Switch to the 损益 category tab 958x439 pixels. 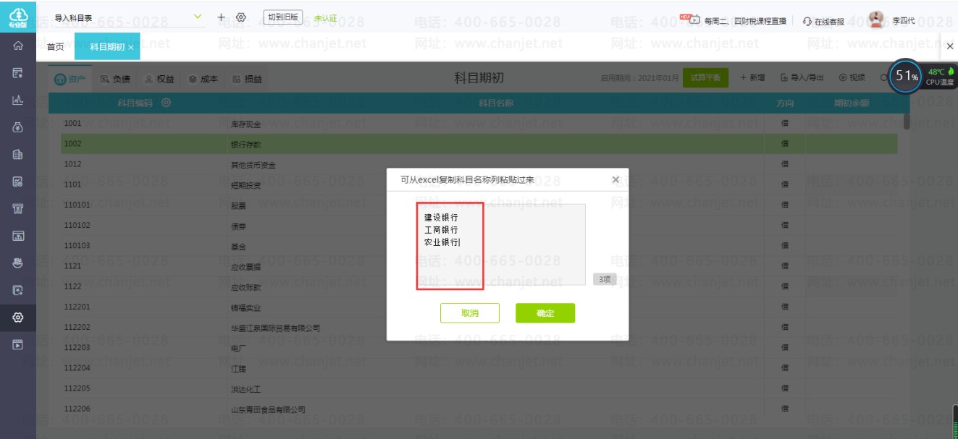click(248, 79)
